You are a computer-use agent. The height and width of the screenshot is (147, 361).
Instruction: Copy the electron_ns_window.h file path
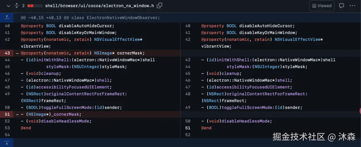(x=159, y=6)
